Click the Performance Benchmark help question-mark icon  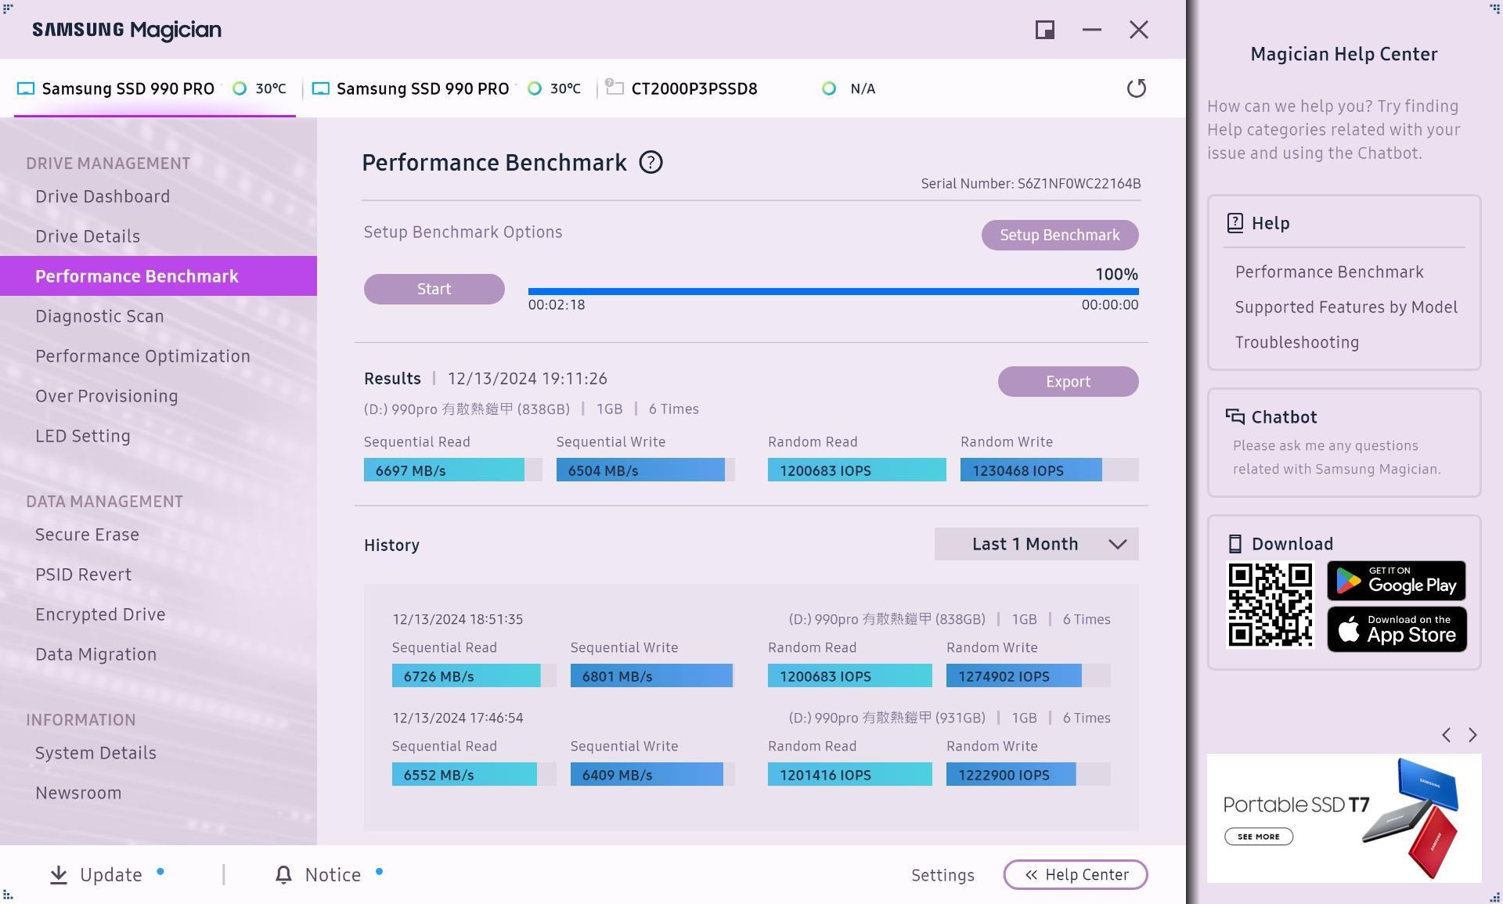point(651,162)
